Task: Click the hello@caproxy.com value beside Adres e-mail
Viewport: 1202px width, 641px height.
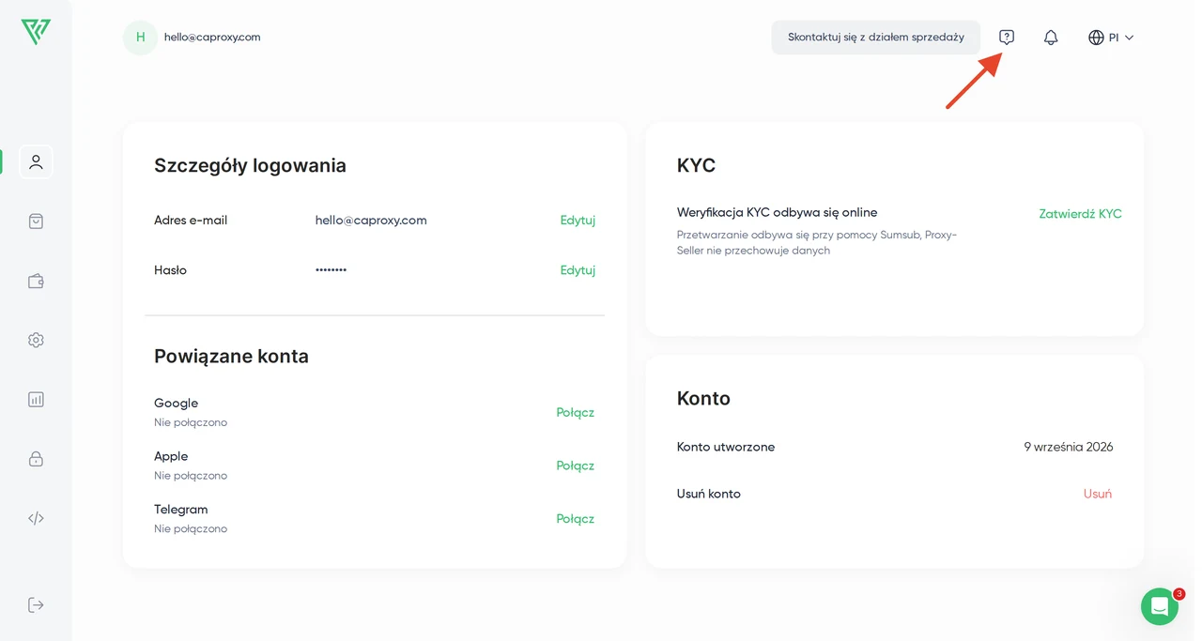Action: click(371, 221)
